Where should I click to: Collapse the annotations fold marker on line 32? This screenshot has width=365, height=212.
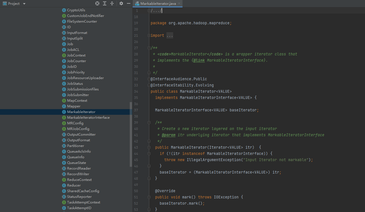click(x=149, y=79)
